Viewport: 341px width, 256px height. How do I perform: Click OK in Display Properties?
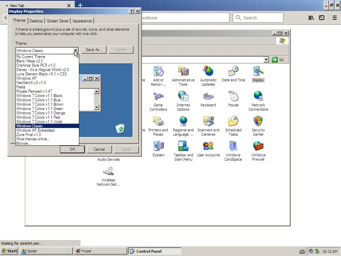pyautogui.click(x=72, y=149)
